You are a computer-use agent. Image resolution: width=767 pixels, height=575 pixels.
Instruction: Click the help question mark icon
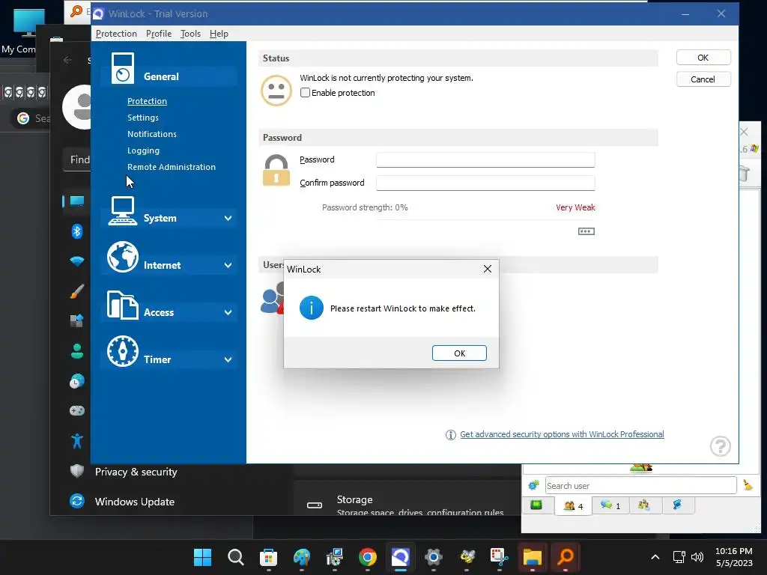(x=720, y=446)
